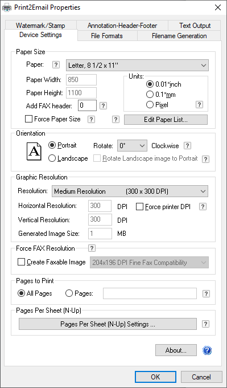The width and height of the screenshot is (227, 388).
Task: Click the Pages range input field
Action: pyautogui.click(x=150, y=293)
